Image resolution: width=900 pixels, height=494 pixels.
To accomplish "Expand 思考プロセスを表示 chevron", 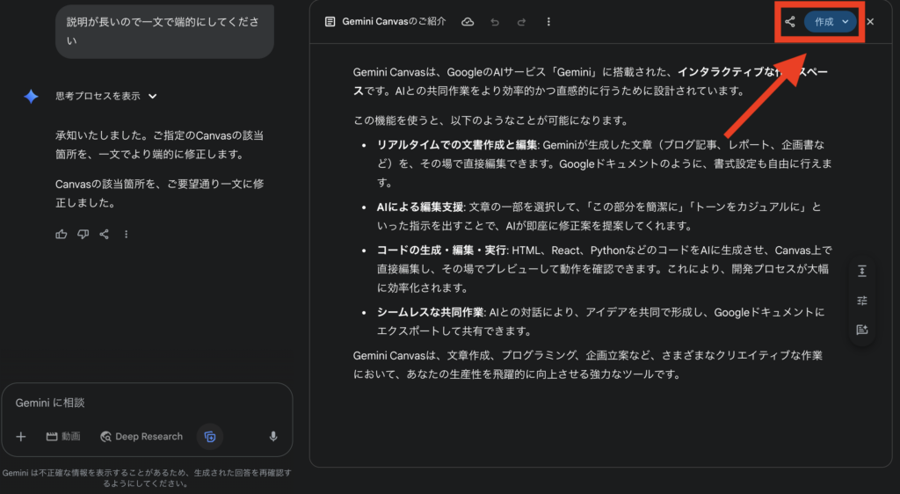I will 152,96.
